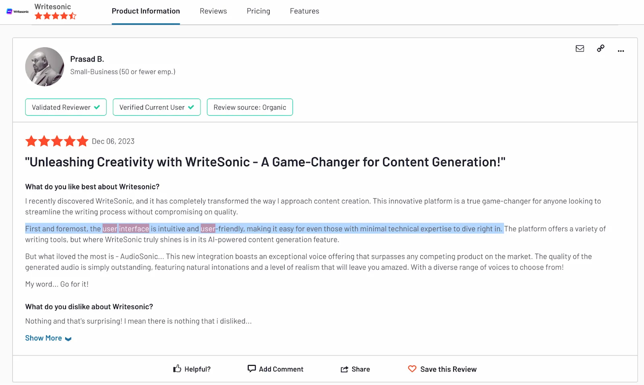This screenshot has height=385, width=644.
Task: Click Save this Review
Action: coord(442,369)
